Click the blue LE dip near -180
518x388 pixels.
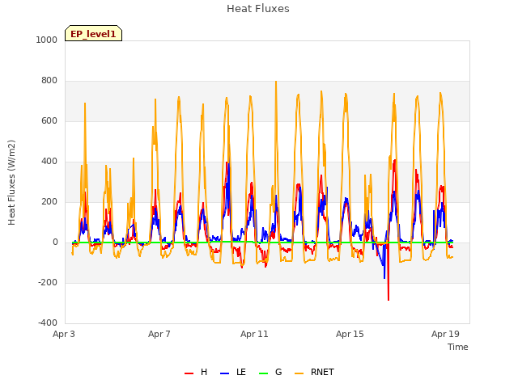coord(384,276)
